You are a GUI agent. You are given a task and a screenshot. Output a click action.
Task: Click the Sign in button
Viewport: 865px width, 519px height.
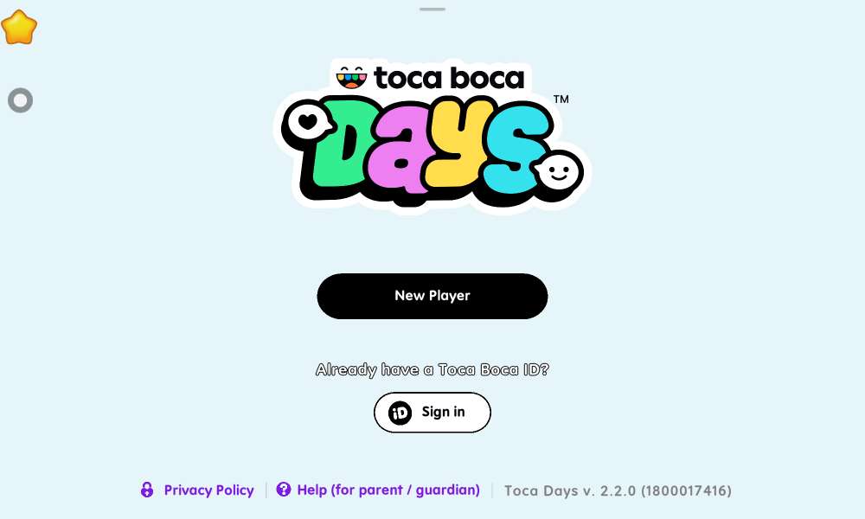pos(432,412)
